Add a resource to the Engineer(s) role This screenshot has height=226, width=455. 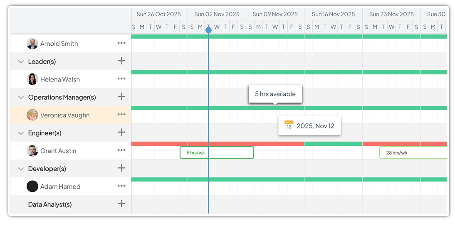click(121, 133)
